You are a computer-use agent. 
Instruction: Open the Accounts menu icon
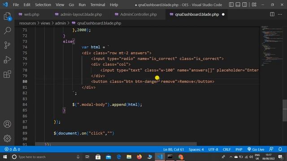click(7, 124)
